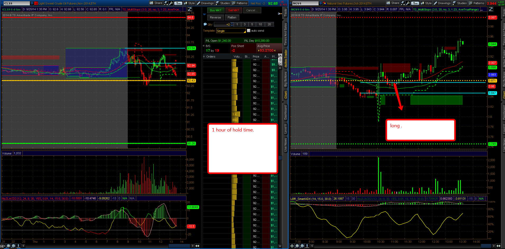The height and width of the screenshot is (249, 505).
Task: Enable auto send checkbox
Action: coord(249,31)
